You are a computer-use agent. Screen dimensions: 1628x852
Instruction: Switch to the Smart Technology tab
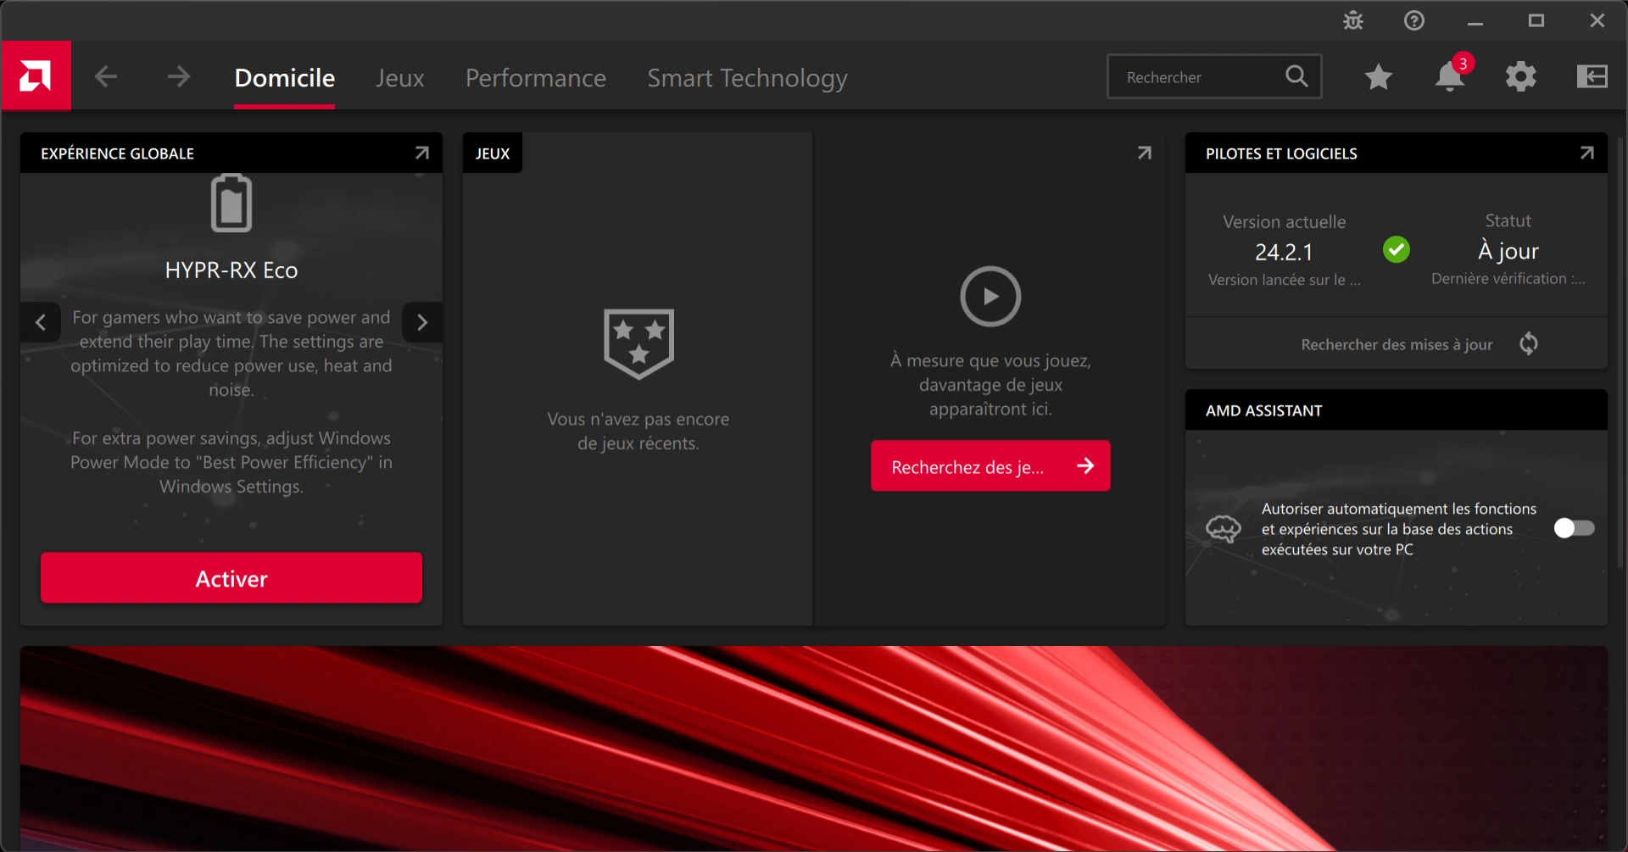point(747,78)
